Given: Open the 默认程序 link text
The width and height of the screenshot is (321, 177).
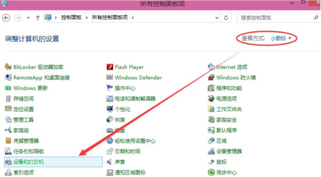Looking at the screenshot, I should pyautogui.click(x=227, y=130).
